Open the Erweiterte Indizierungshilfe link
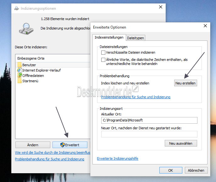This screenshot has height=182, width=216. click(x=118, y=158)
